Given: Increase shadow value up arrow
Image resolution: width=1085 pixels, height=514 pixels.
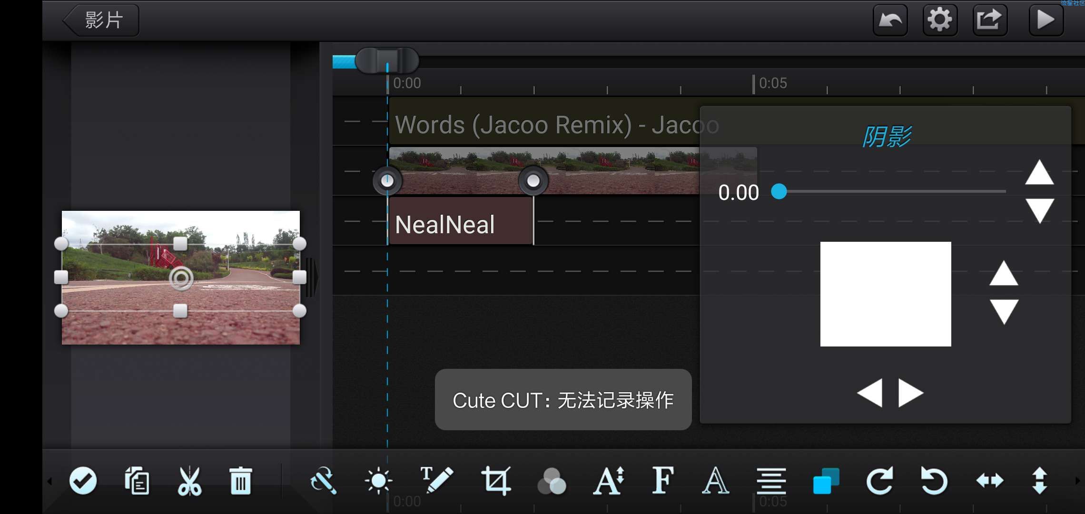Looking at the screenshot, I should tap(1039, 172).
